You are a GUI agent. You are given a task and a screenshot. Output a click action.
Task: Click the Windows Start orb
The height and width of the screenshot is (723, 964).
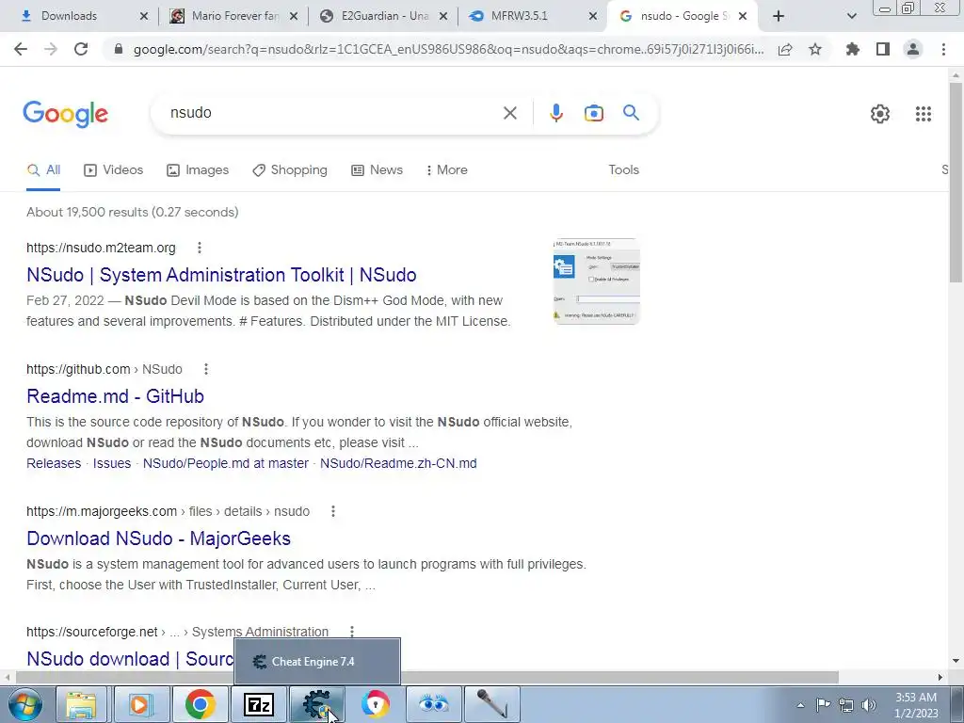[x=24, y=704]
